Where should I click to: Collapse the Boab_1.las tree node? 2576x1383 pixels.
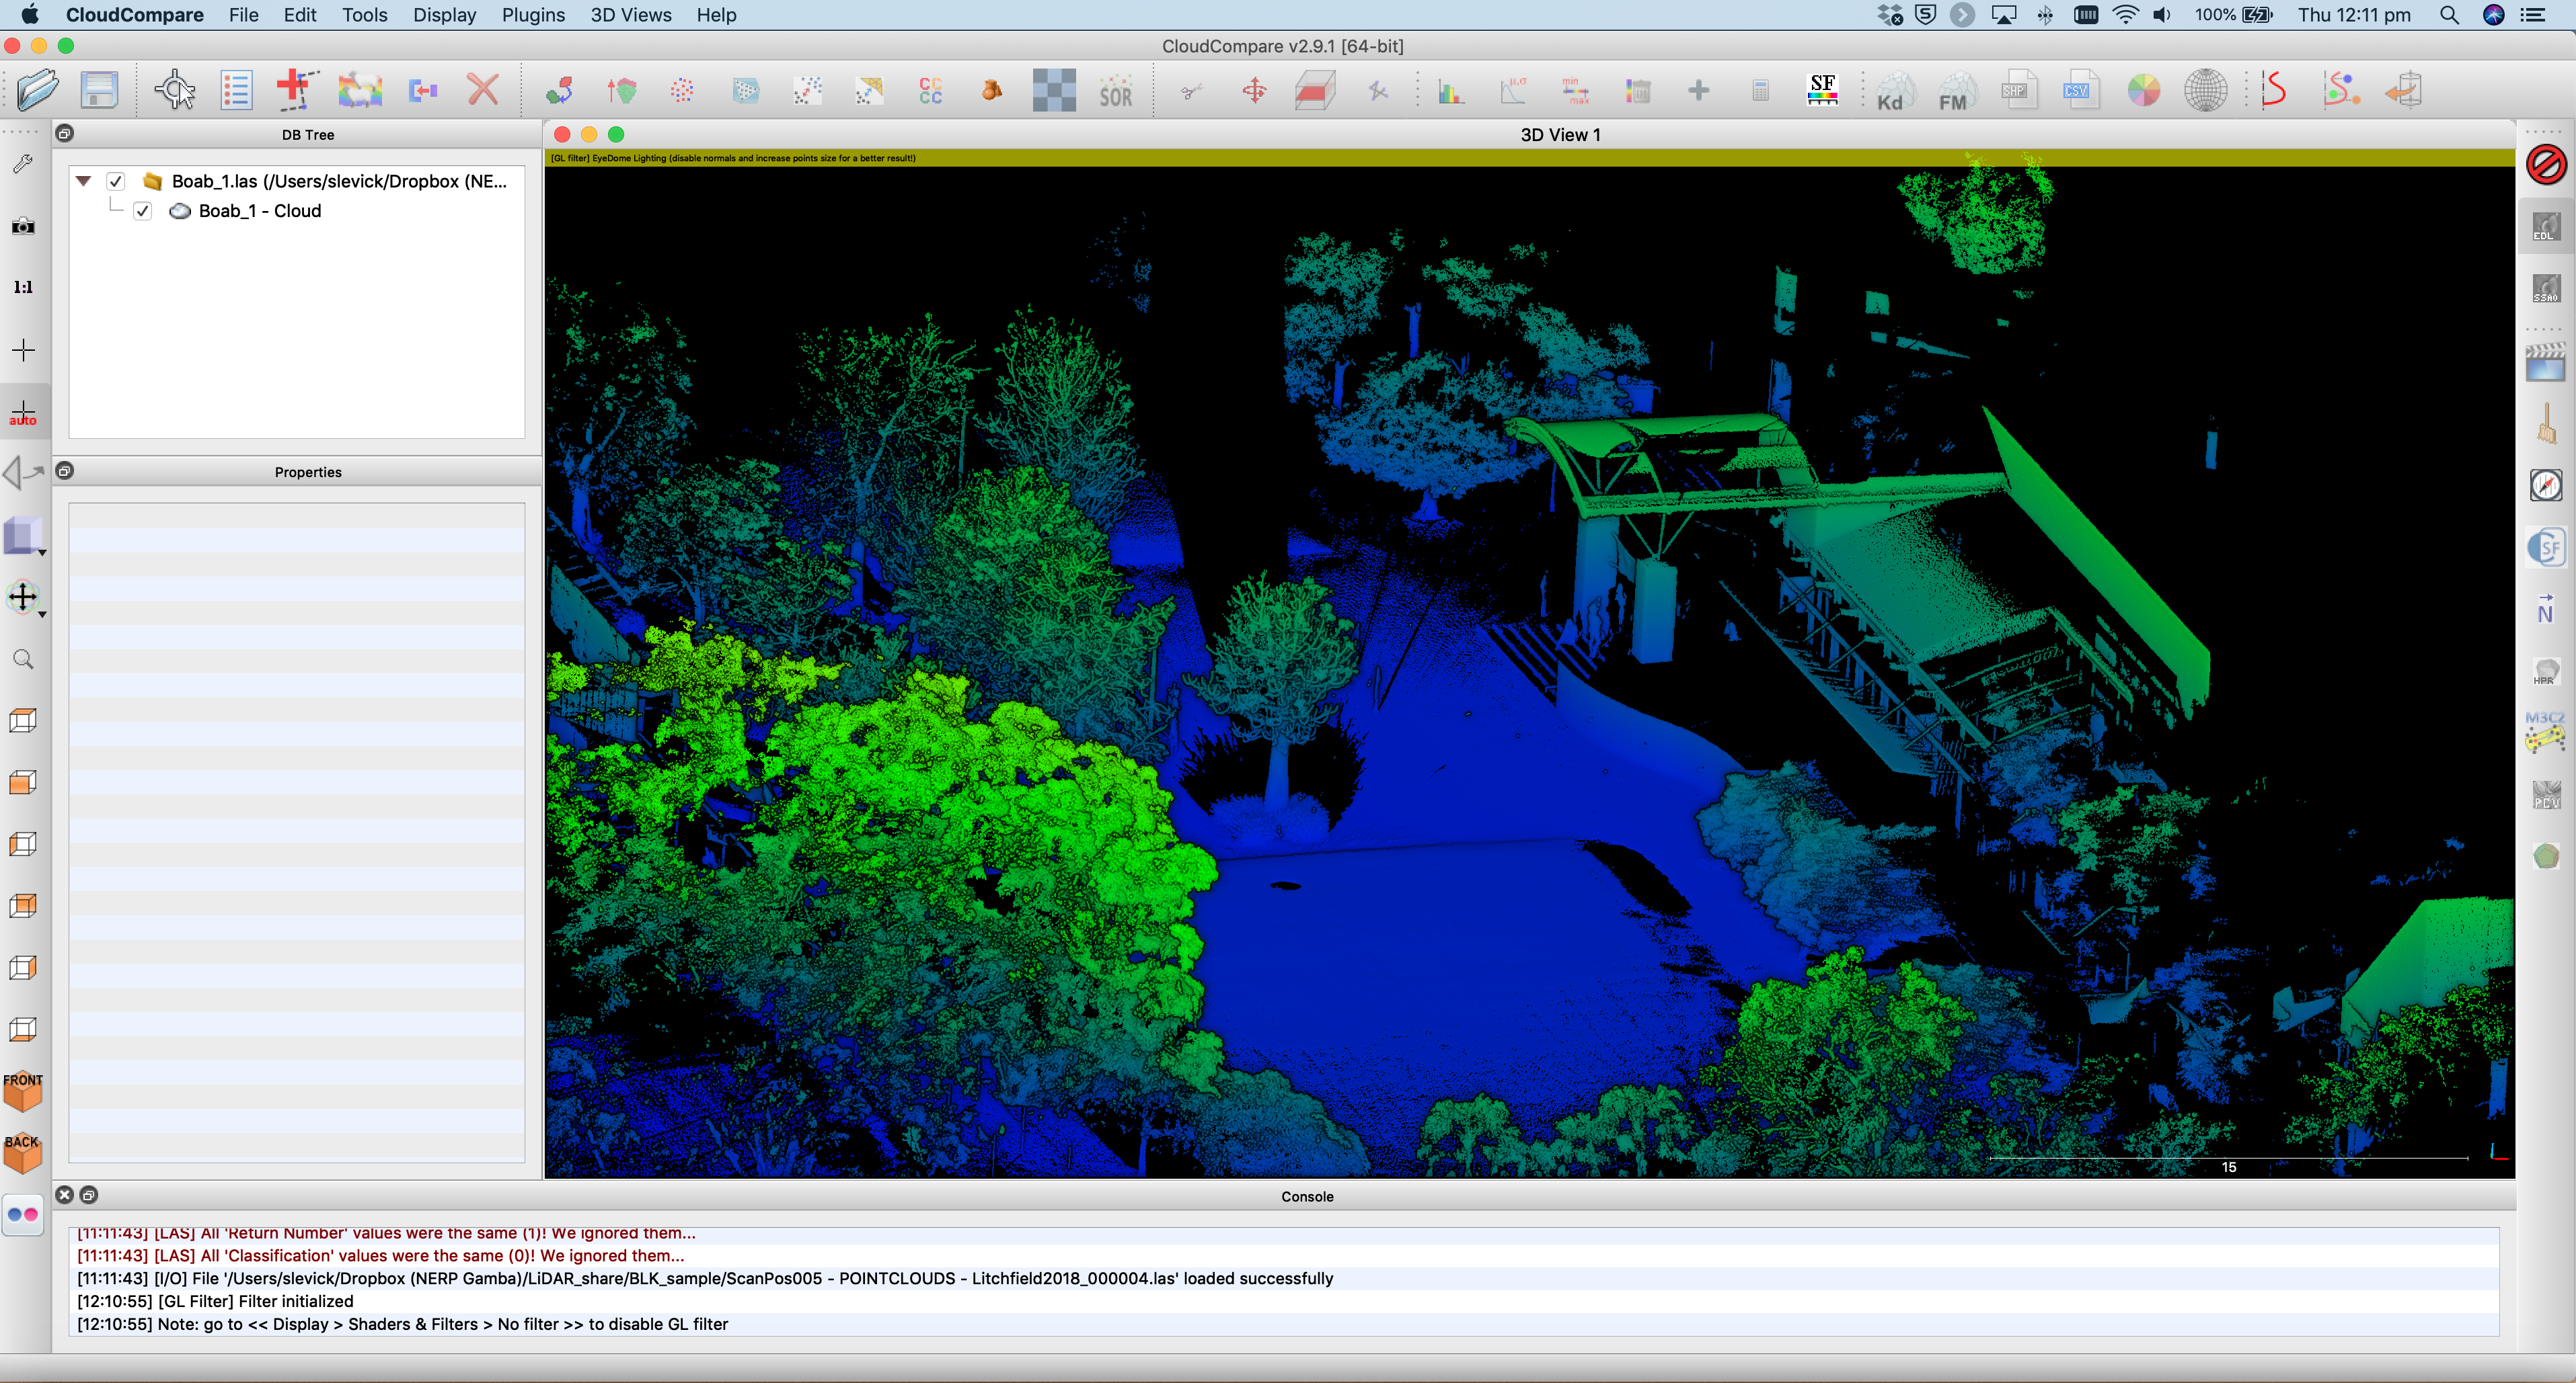[84, 181]
